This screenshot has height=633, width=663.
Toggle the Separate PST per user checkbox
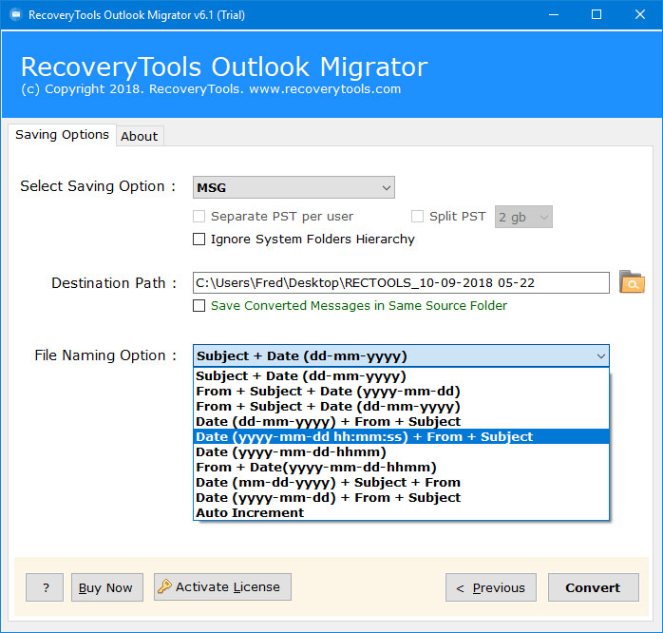[x=199, y=216]
